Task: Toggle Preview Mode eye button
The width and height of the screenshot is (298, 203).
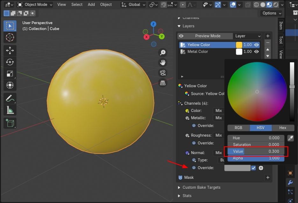Action: pyautogui.click(x=181, y=36)
